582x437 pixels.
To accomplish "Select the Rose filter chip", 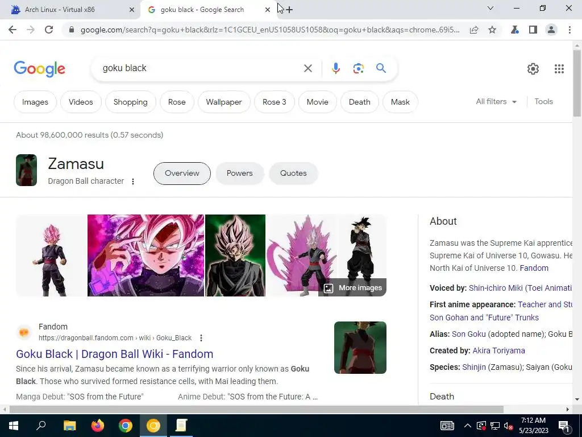I will point(177,102).
